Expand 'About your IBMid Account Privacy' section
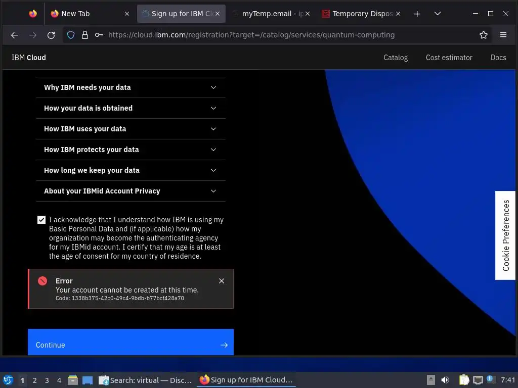 131,191
